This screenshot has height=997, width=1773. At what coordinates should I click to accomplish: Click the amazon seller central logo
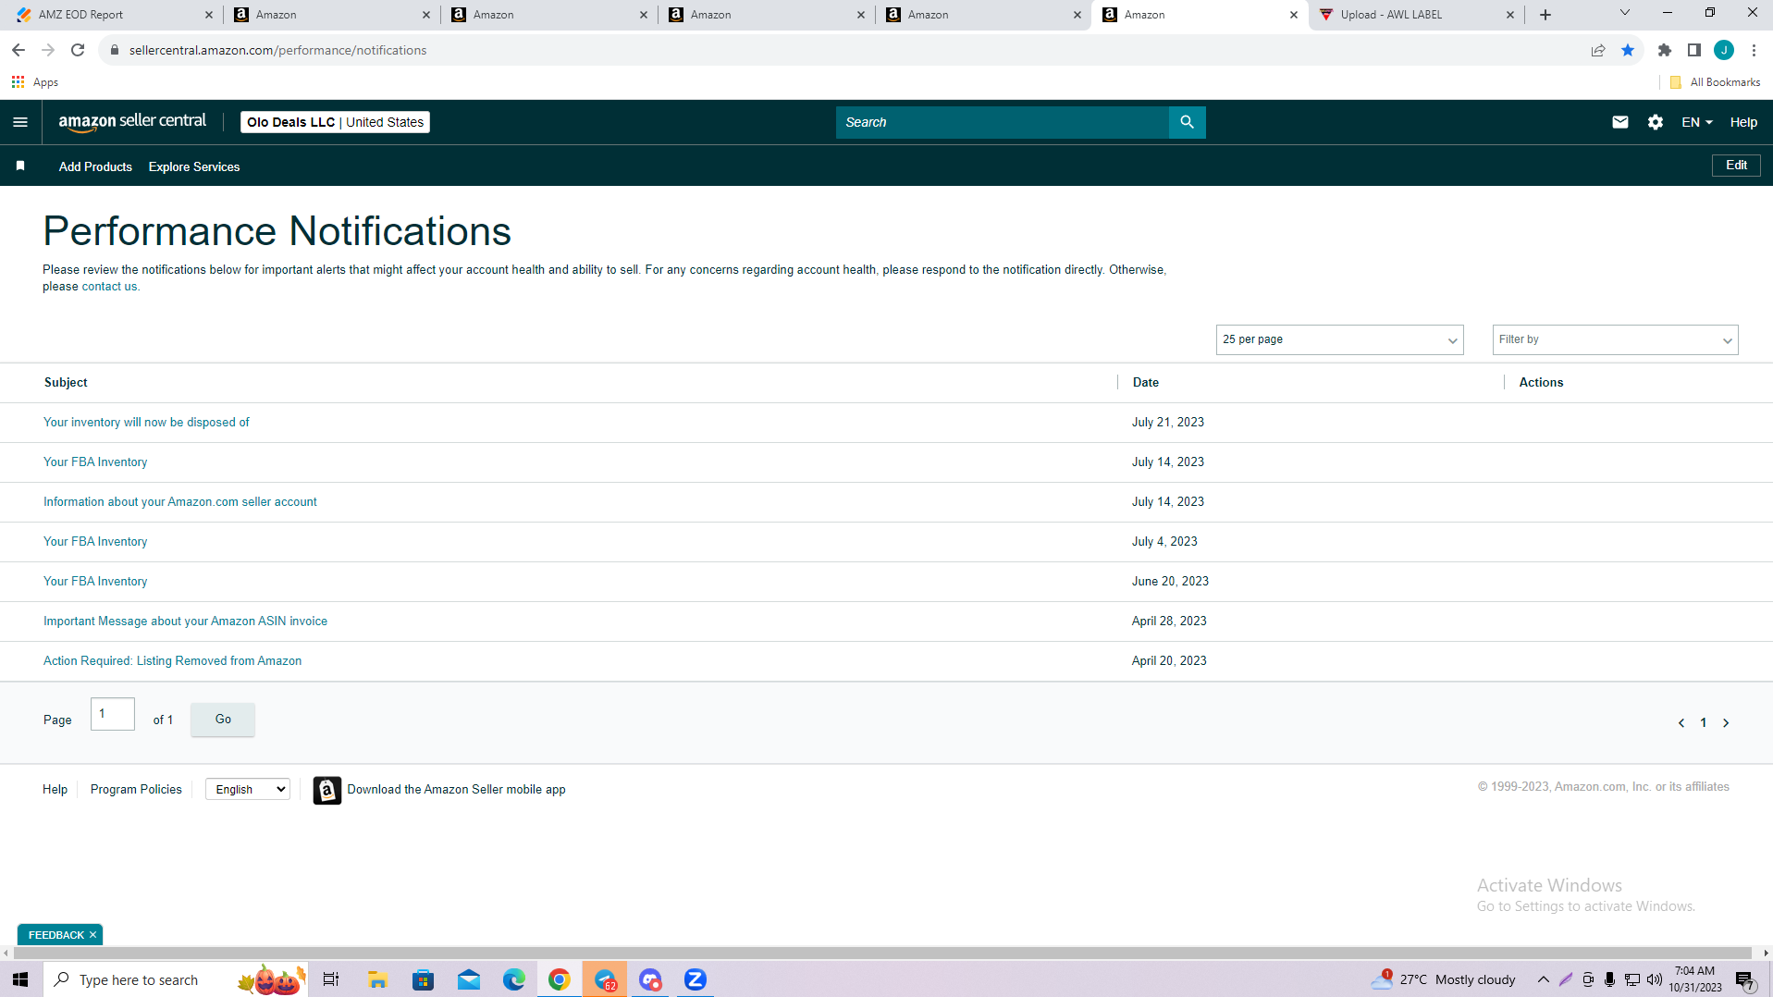[x=132, y=122]
